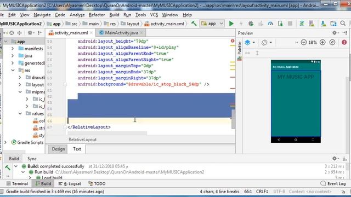Run the app with green play button
The image size is (351, 197).
tap(231, 24)
